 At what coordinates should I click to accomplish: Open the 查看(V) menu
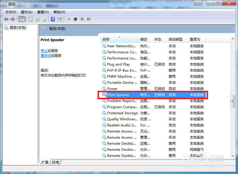coord(43,12)
